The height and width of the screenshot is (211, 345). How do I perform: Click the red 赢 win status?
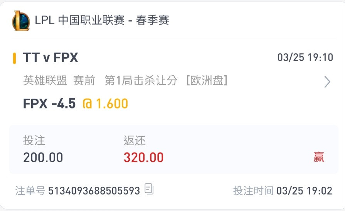tap(319, 157)
